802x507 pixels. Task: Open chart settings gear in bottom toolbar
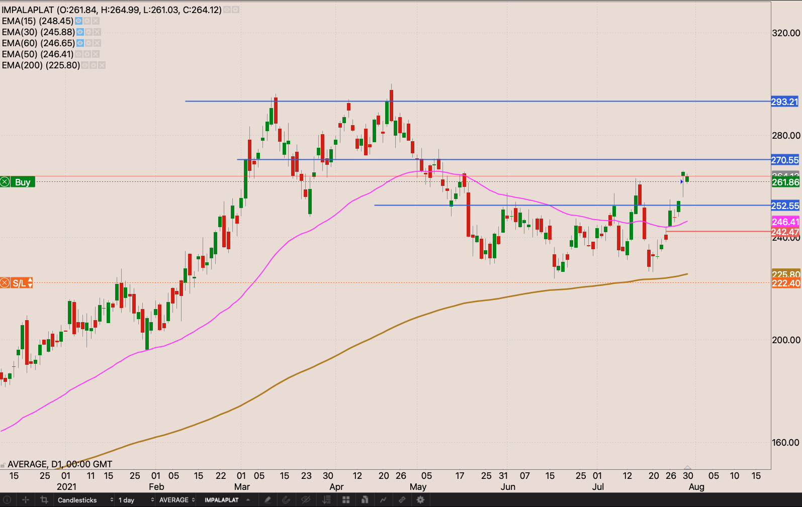coord(420,500)
